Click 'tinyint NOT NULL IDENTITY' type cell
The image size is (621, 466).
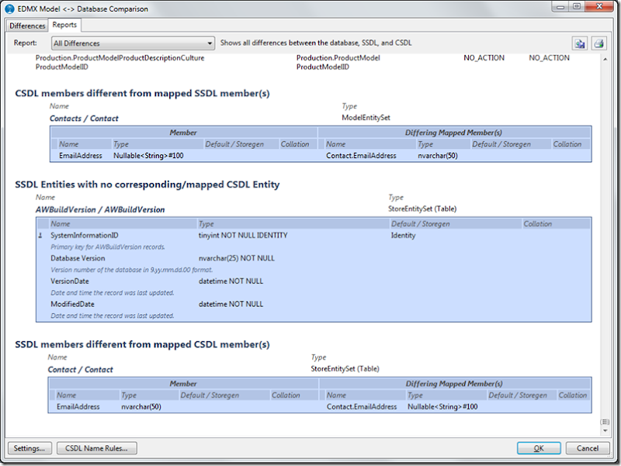243,236
